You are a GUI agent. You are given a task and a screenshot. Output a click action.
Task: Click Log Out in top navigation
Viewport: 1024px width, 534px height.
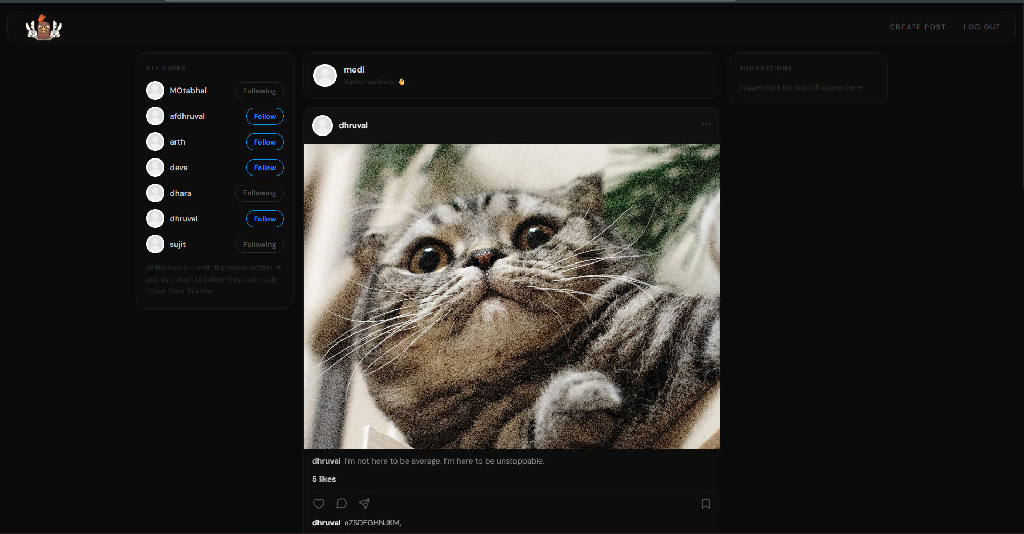(982, 27)
